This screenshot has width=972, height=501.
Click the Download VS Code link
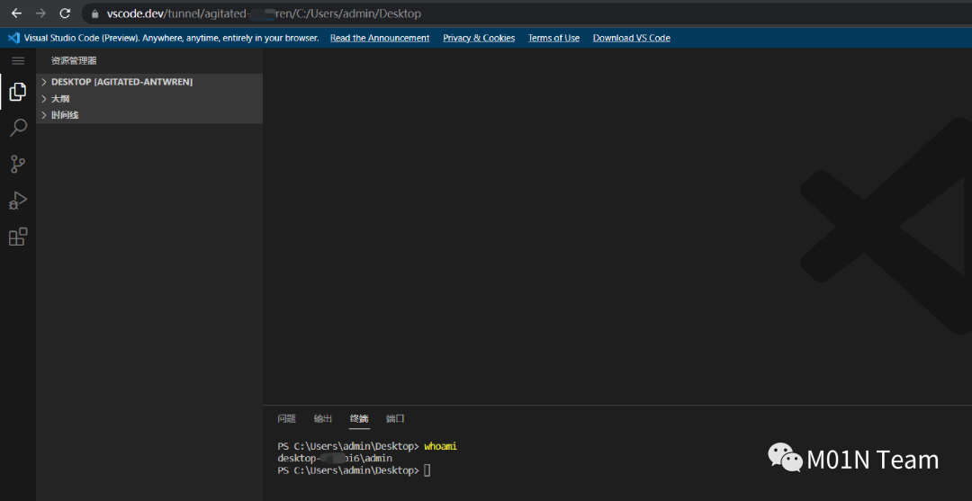(x=631, y=38)
